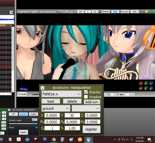Image resolution: width=155 pixels, height=143 pixels.
Task: Open notepad-like app in taskbar
Action: coord(10,139)
